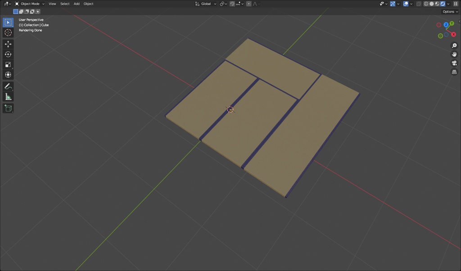Activate the 3D Cursor tool
Image resolution: width=461 pixels, height=271 pixels.
click(8, 32)
